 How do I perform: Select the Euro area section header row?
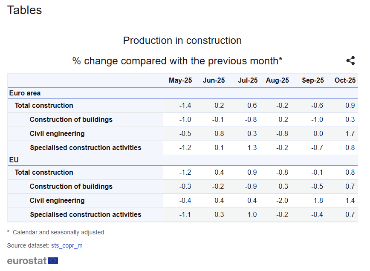(25, 93)
